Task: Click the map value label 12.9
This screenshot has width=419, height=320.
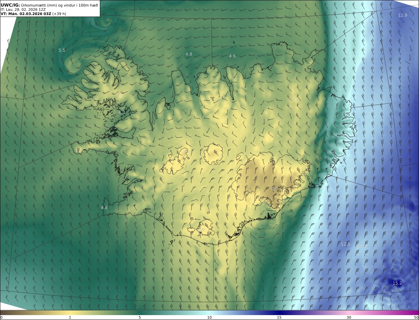Action: [402, 15]
